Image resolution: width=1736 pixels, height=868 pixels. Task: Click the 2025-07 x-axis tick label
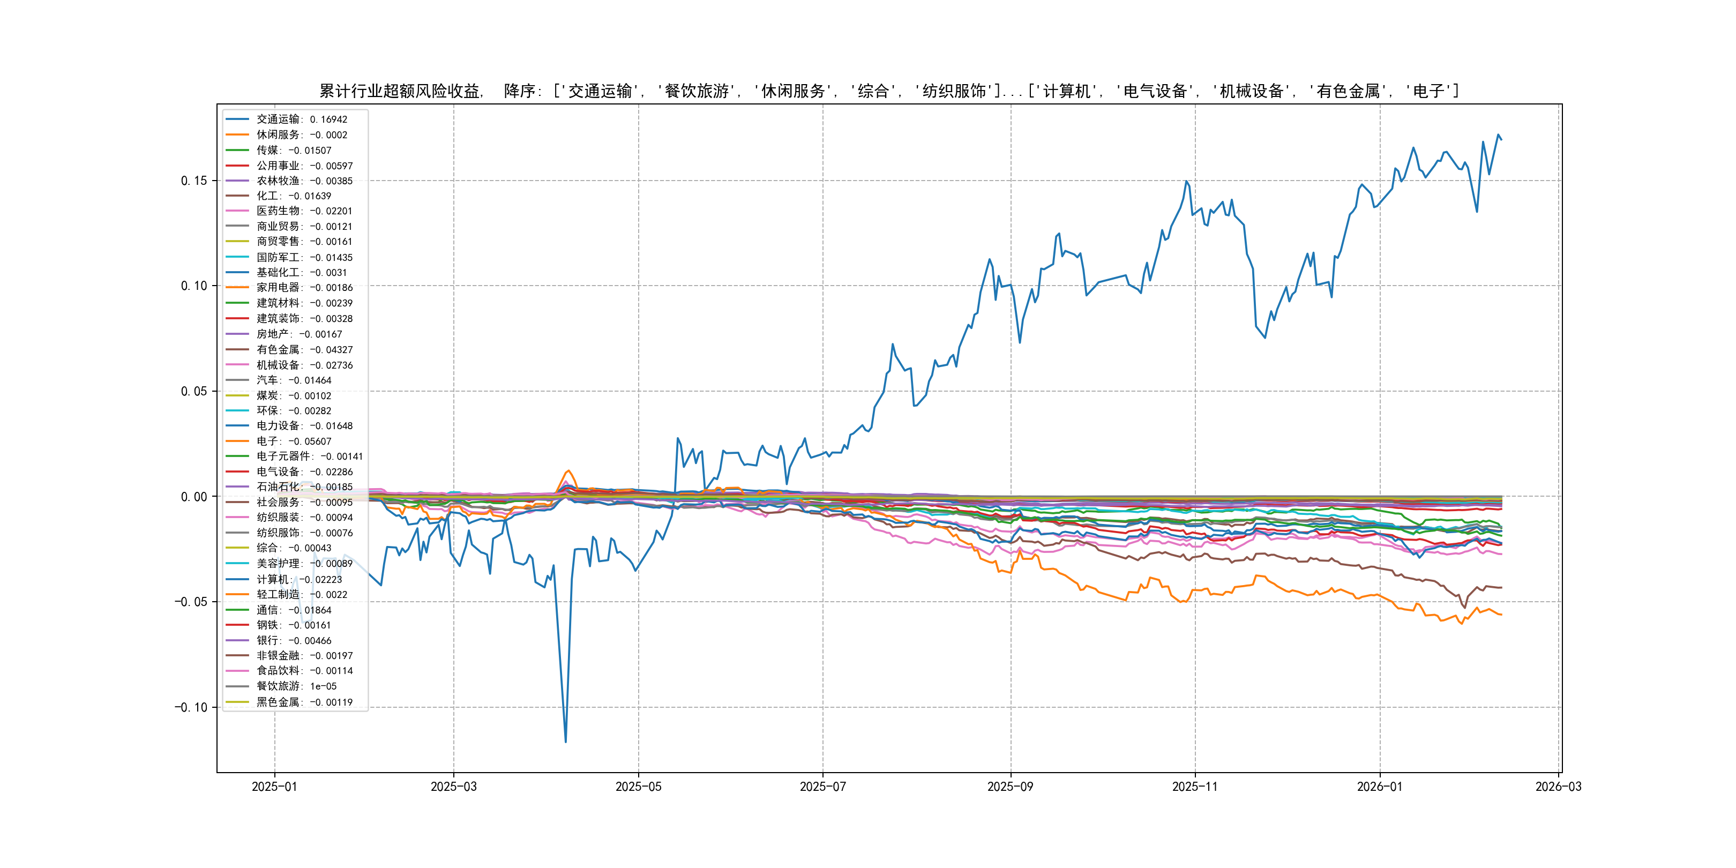click(x=822, y=787)
